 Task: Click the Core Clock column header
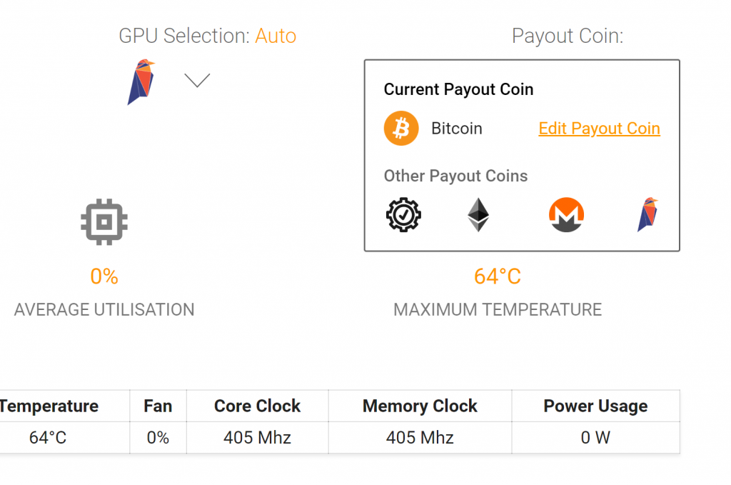pos(257,406)
